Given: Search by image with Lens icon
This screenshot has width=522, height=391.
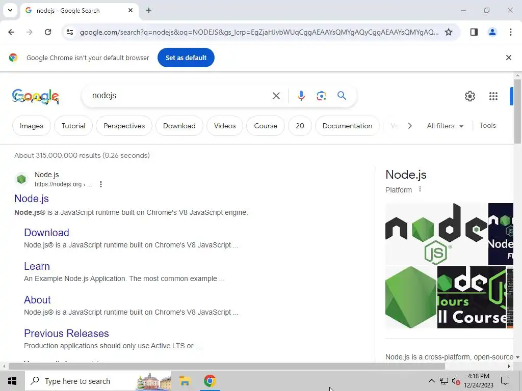Looking at the screenshot, I should tap(321, 96).
